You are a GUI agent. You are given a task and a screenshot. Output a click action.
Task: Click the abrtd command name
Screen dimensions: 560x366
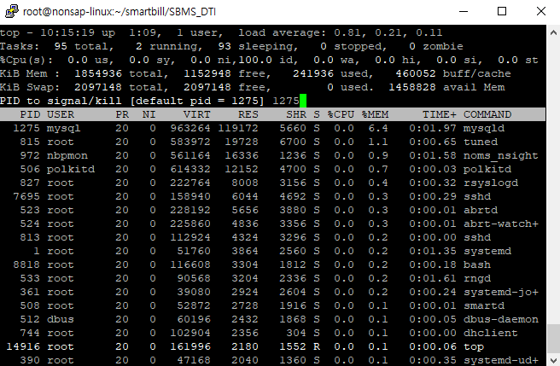481,210
